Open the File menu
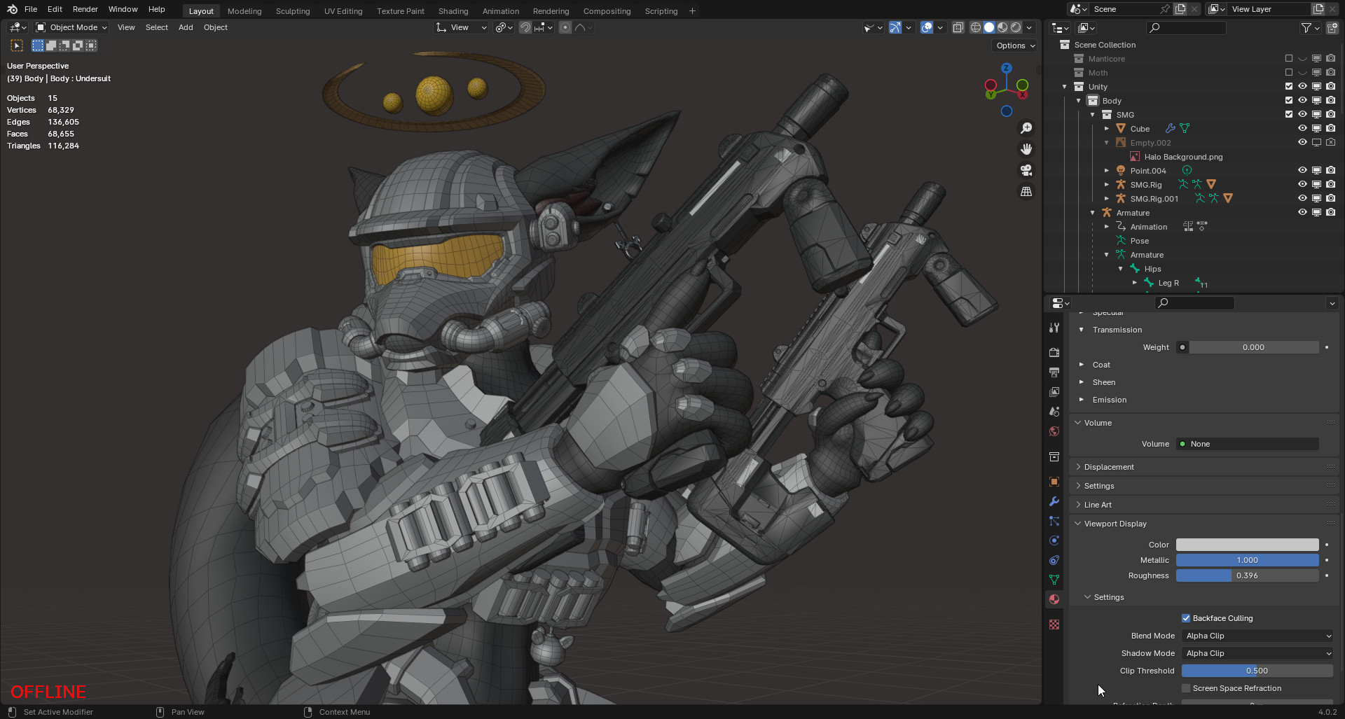The image size is (1345, 719). click(x=31, y=9)
